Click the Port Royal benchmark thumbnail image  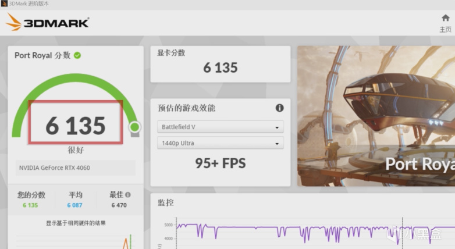[376, 116]
